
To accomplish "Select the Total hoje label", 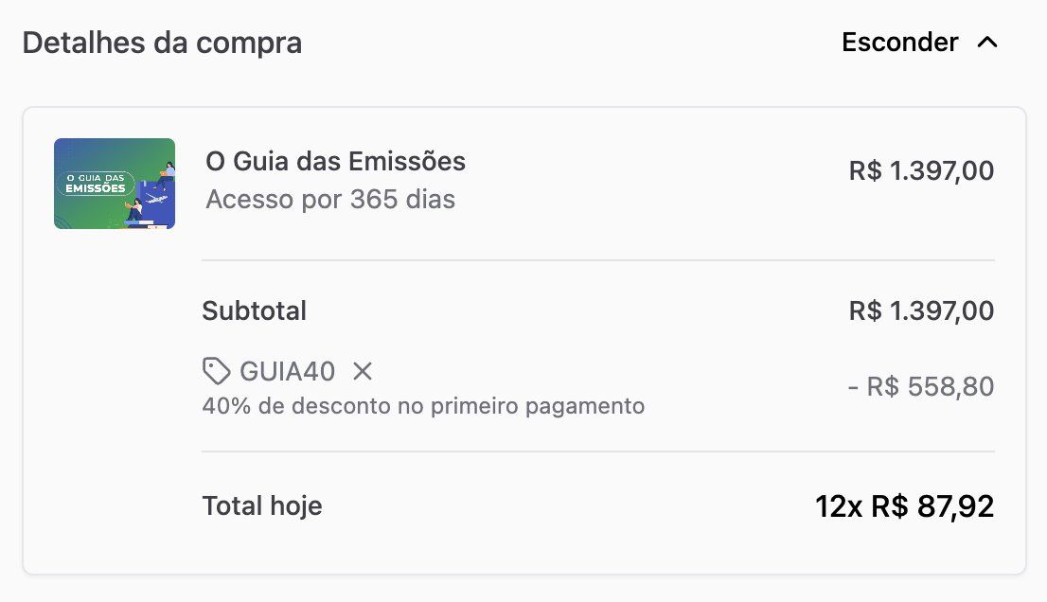I will coord(262,505).
